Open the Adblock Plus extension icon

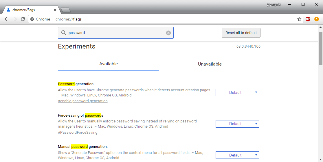(x=308, y=19)
